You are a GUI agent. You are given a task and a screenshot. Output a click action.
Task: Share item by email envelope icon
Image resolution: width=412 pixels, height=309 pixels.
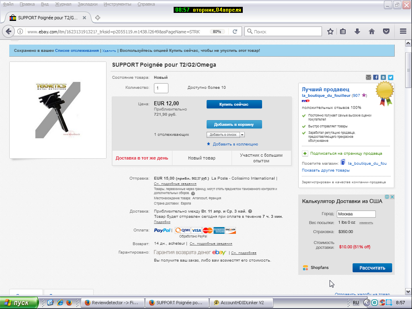click(x=369, y=77)
